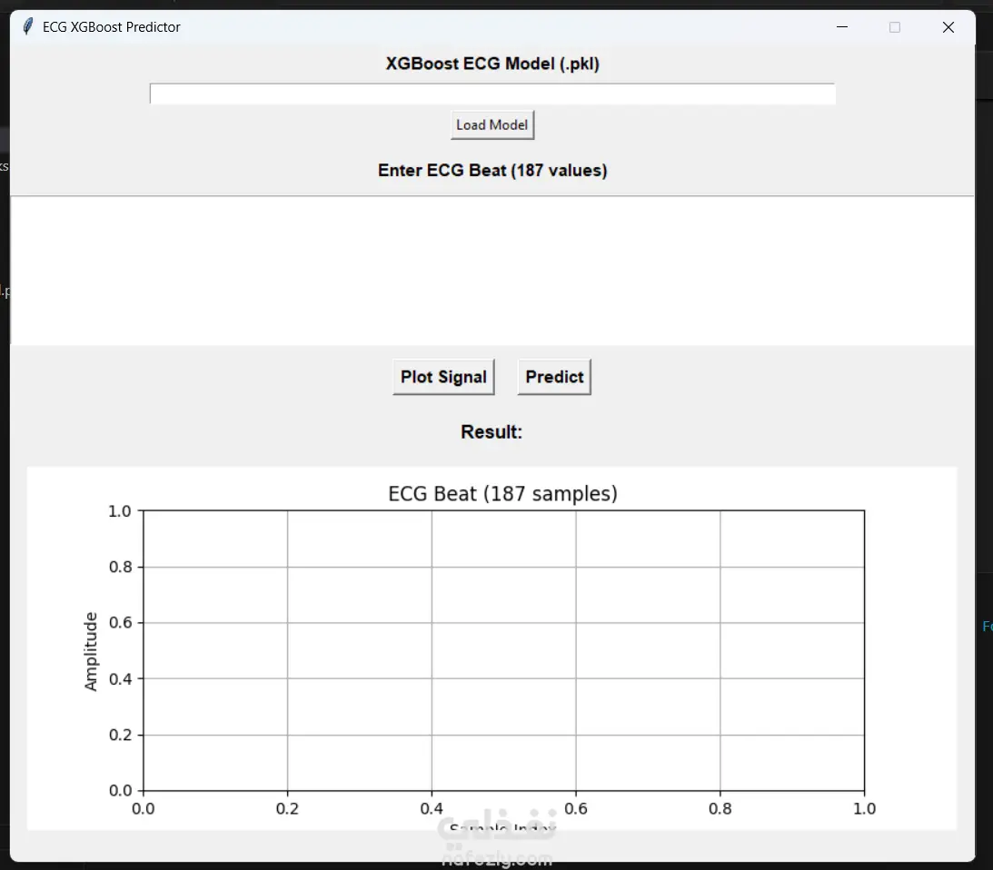This screenshot has height=870, width=993.
Task: Focus the model .pkl path field
Action: pyautogui.click(x=492, y=94)
